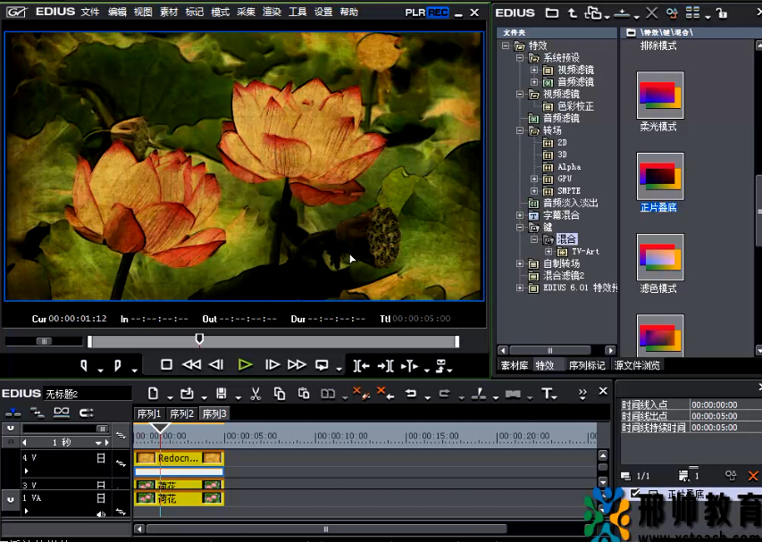Click the Next Frame button
Image resolution: width=762 pixels, height=542 pixels.
pyautogui.click(x=272, y=364)
